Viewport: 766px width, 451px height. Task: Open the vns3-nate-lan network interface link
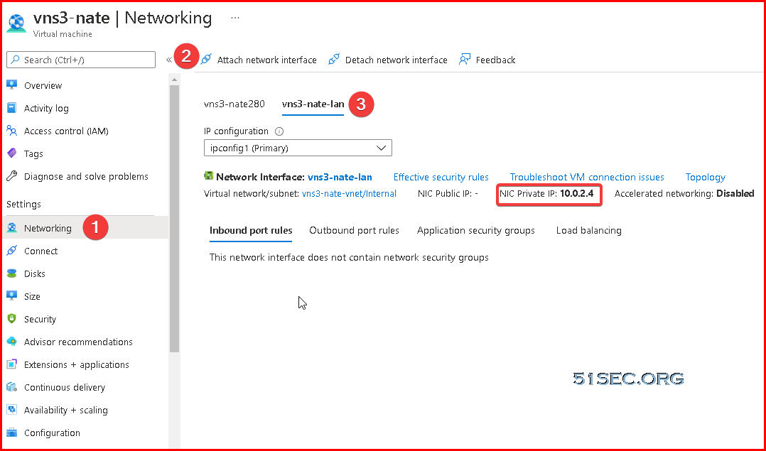pyautogui.click(x=340, y=177)
